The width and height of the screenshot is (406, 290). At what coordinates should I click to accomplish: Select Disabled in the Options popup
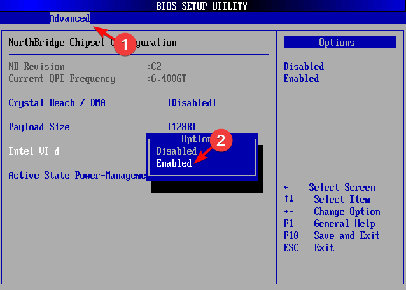click(x=176, y=151)
